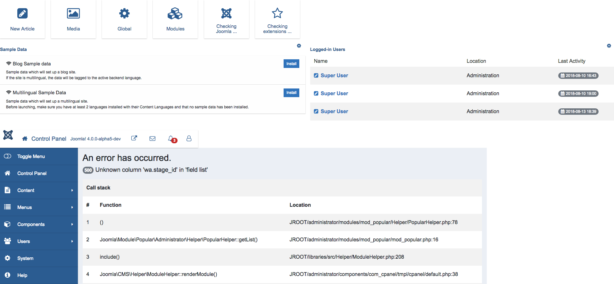
Task: Open the user account profile icon
Action: tap(189, 138)
